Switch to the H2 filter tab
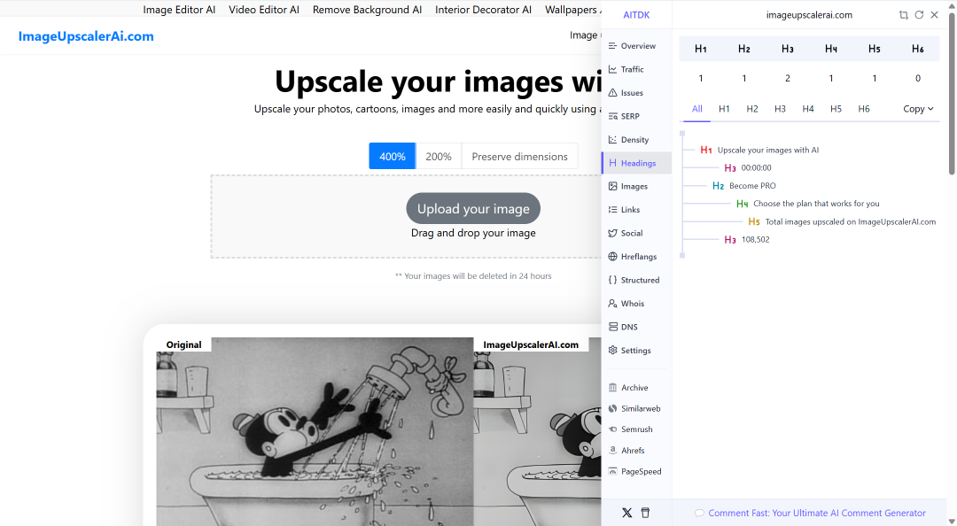This screenshot has width=957, height=526. click(x=752, y=109)
